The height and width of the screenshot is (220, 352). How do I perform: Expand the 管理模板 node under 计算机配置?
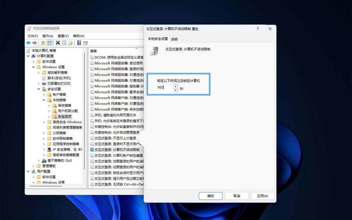(x=34, y=166)
